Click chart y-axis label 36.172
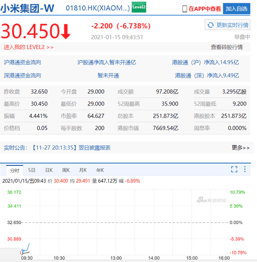The height and width of the screenshot is (262, 257). [14, 192]
